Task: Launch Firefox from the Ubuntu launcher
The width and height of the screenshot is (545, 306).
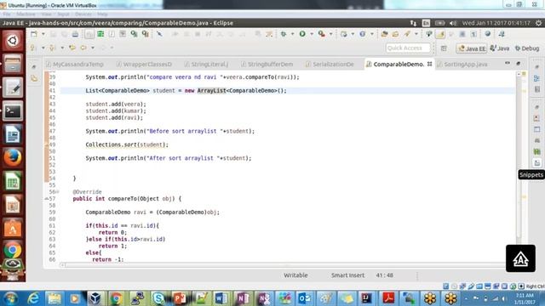Action: (x=13, y=157)
